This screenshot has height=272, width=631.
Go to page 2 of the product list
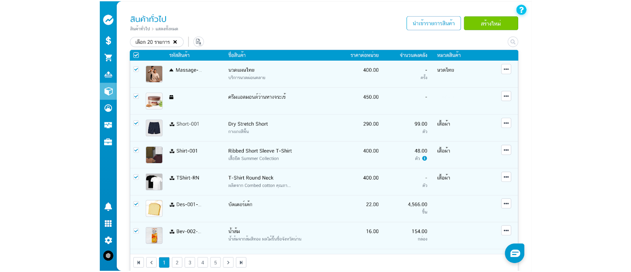tap(177, 263)
